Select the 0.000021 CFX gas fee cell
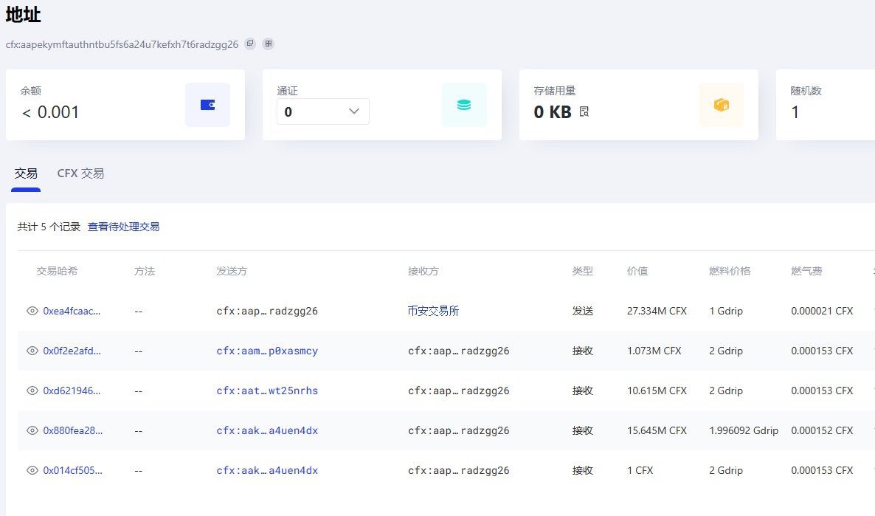This screenshot has height=516, width=875. [822, 311]
